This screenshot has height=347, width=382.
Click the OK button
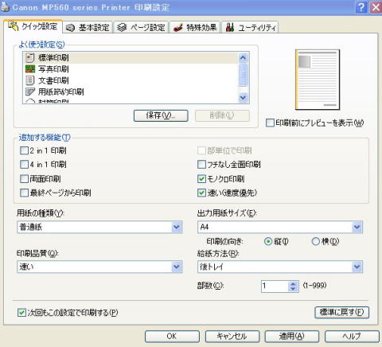[x=172, y=337]
